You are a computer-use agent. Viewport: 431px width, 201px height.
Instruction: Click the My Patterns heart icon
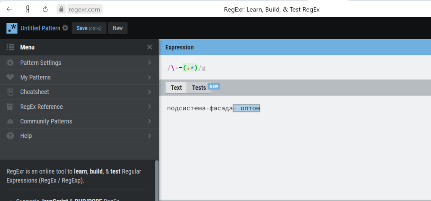tap(11, 78)
